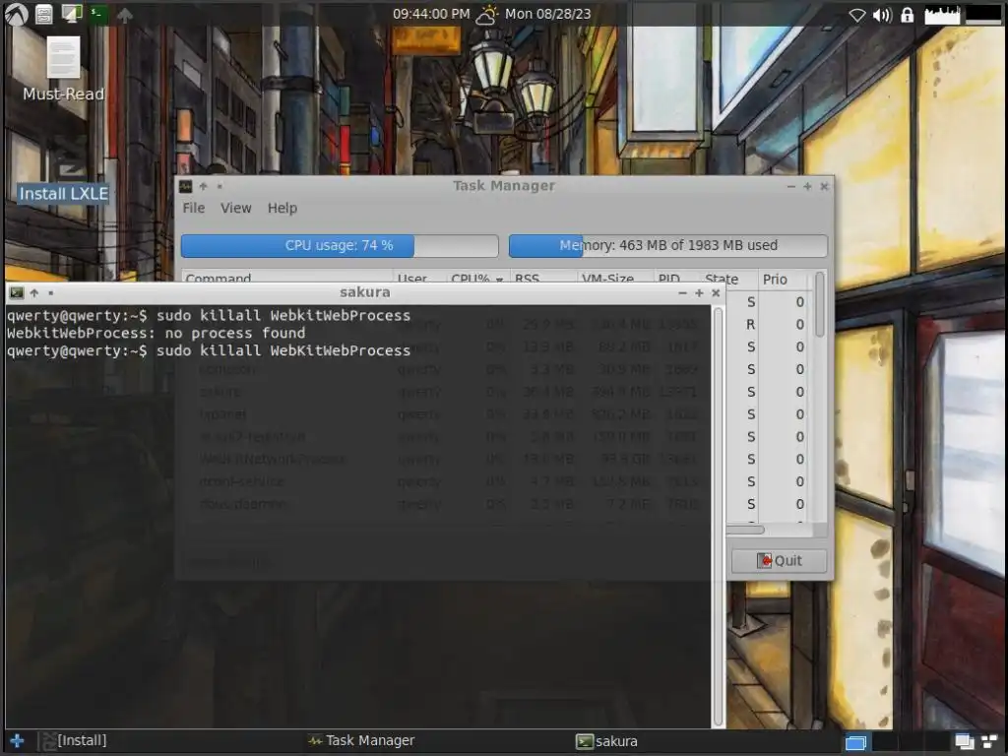This screenshot has height=756, width=1008.
Task: Click the CPU usage 74 % progress bar
Action: pos(340,245)
